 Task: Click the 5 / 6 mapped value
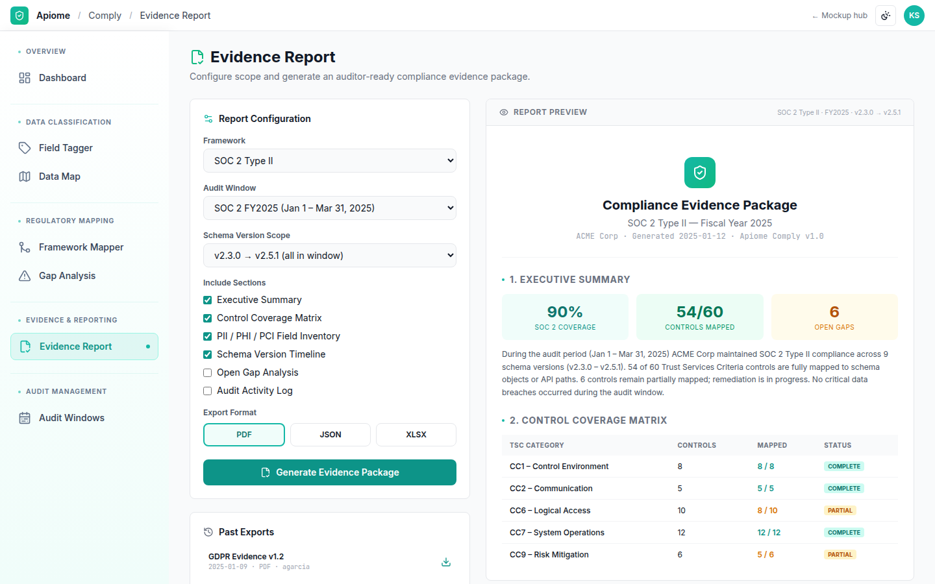pyautogui.click(x=766, y=555)
